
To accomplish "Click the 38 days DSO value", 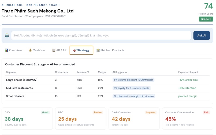I will point(14,119).
